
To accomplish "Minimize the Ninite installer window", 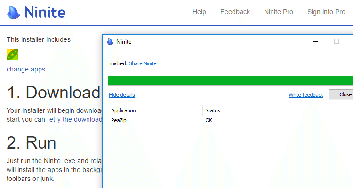I will tap(315, 42).
